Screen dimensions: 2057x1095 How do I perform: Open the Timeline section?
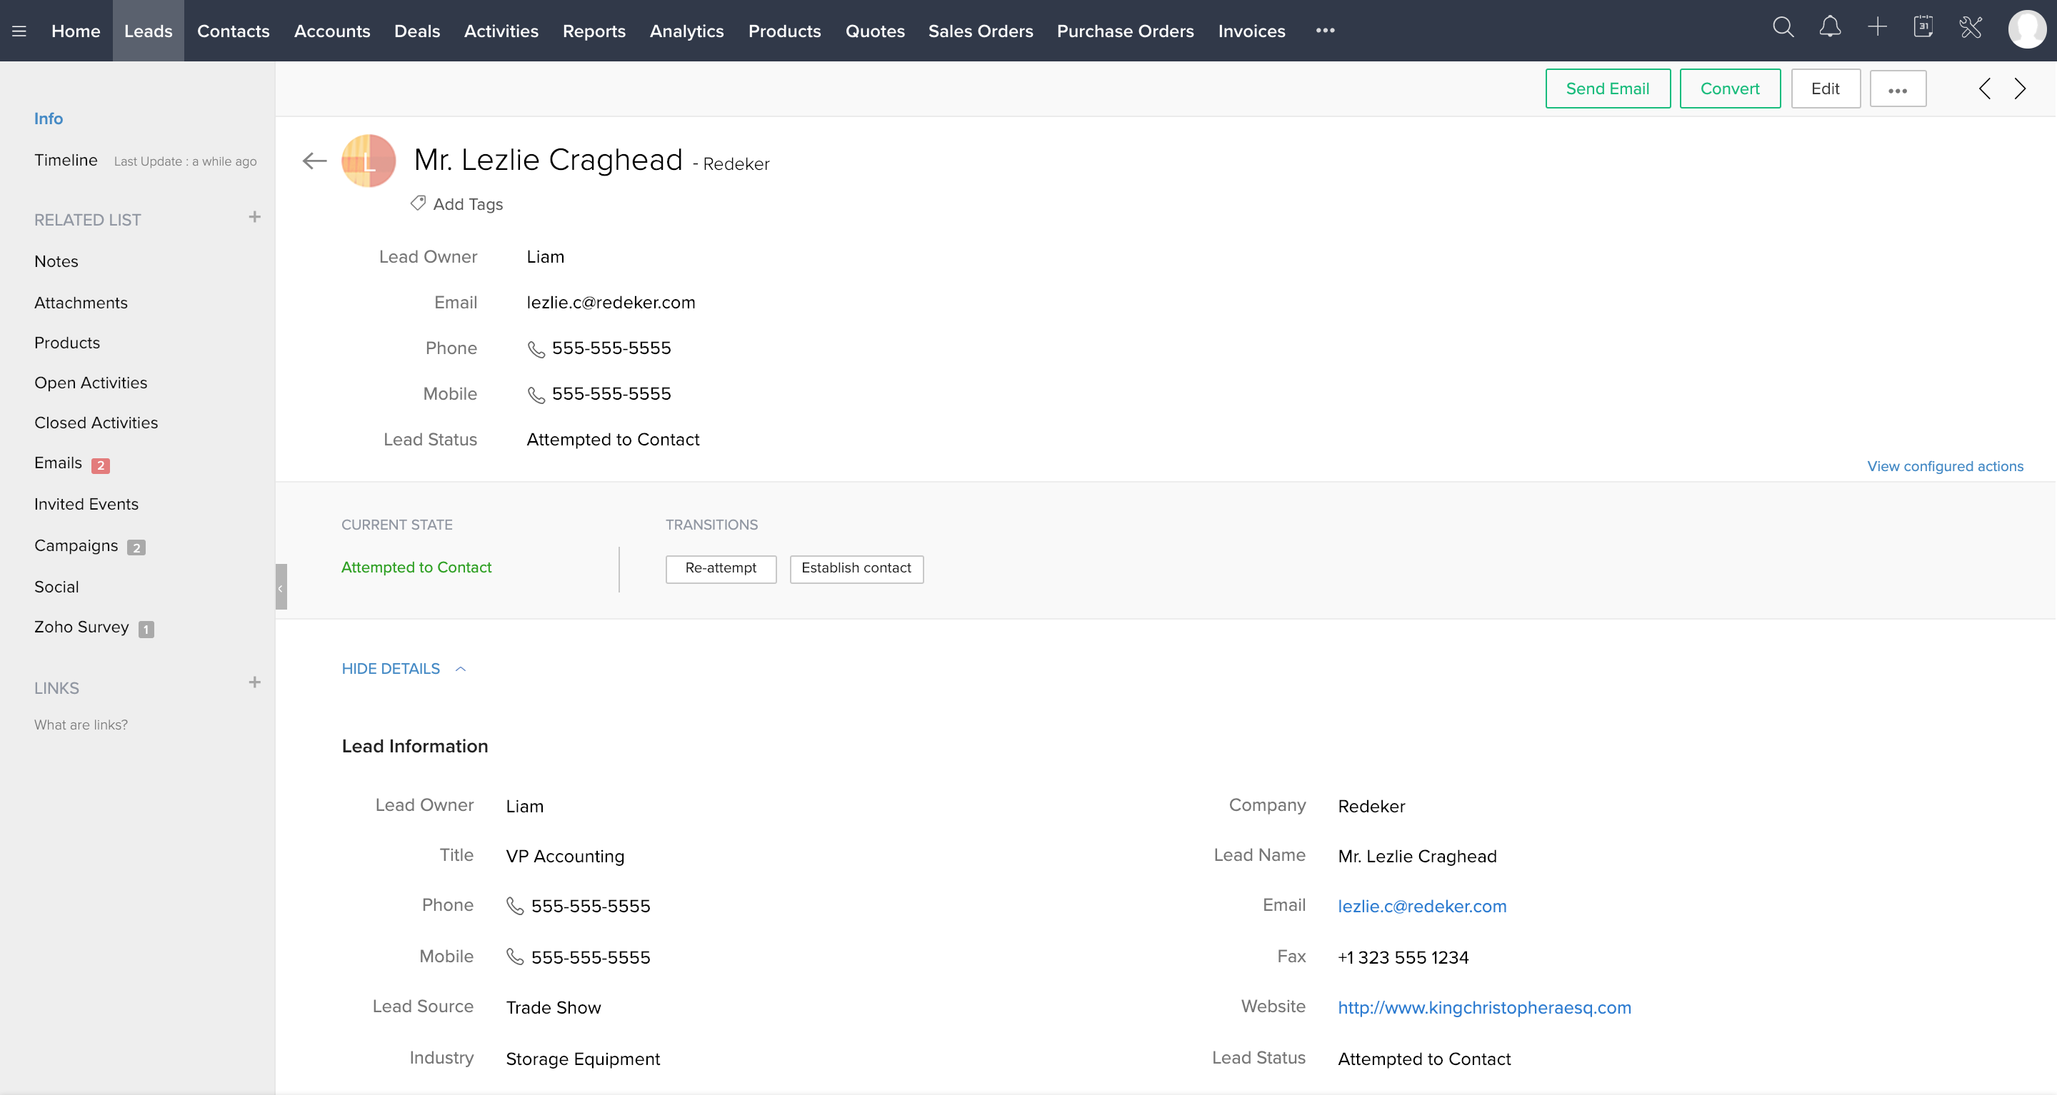pos(66,161)
